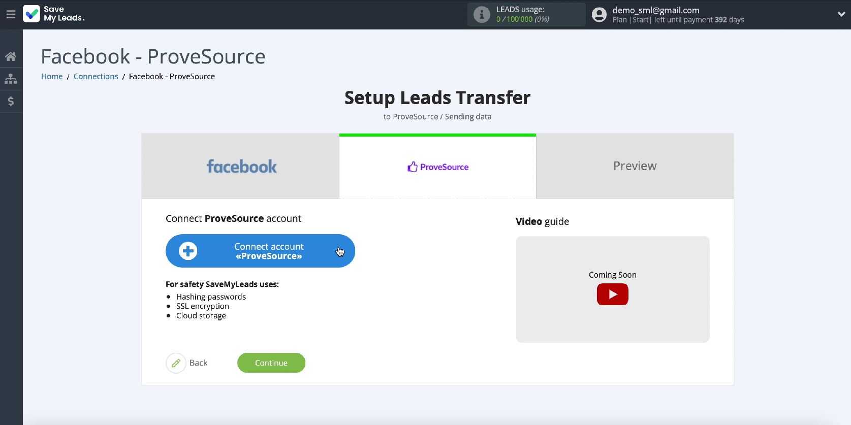Click the demo_sml@gmail.com account email
Screen dimensions: 851x425
[x=655, y=10]
